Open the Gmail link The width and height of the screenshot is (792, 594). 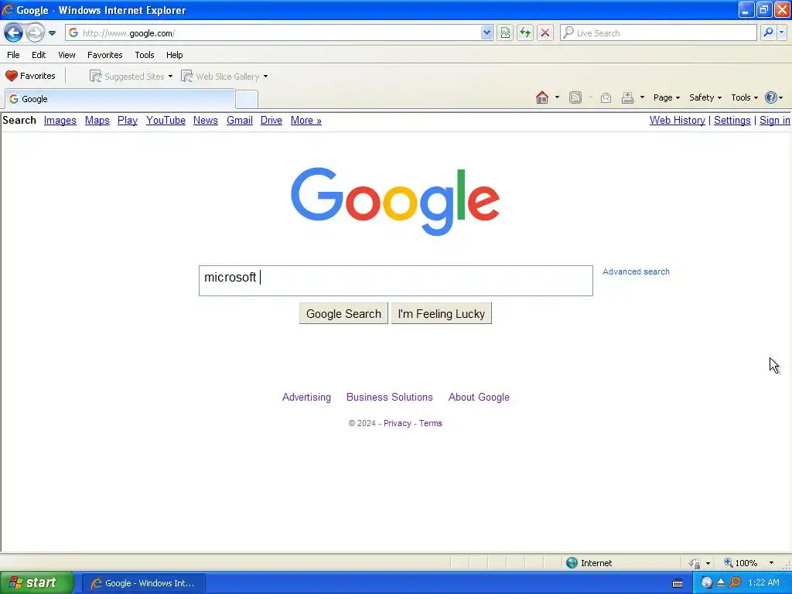tap(240, 120)
